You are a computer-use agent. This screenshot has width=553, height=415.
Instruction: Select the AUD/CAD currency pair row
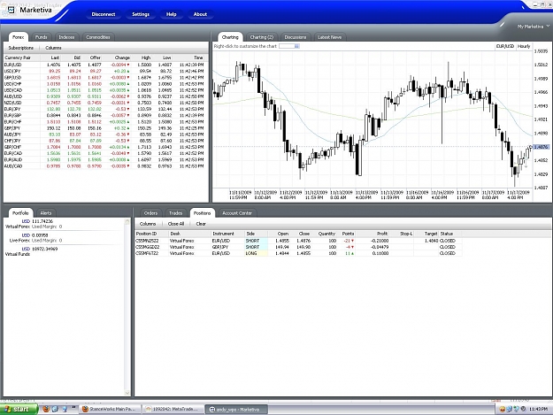[104, 166]
